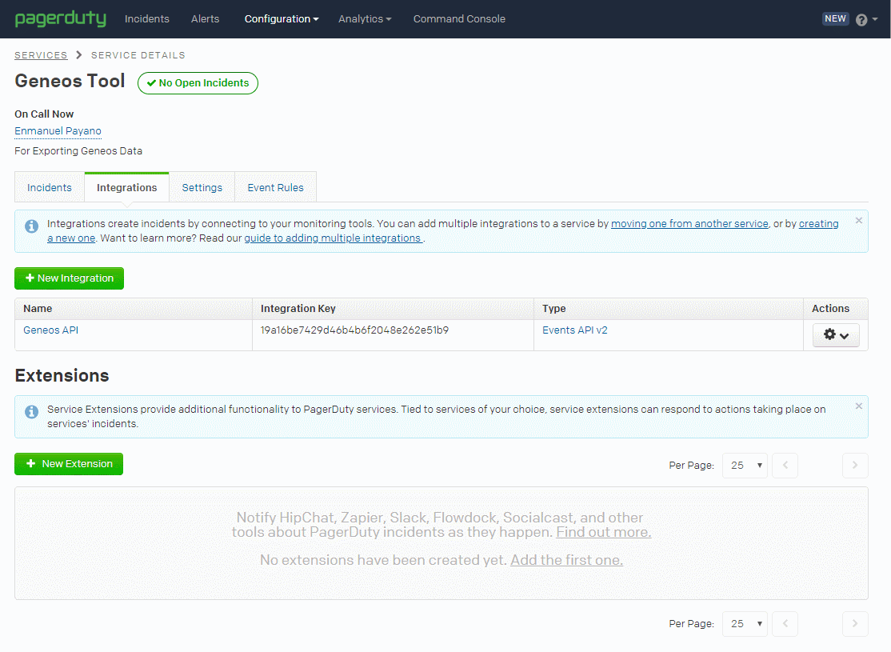The width and height of the screenshot is (891, 652).
Task: Select the Integrations tab
Action: pos(126,187)
